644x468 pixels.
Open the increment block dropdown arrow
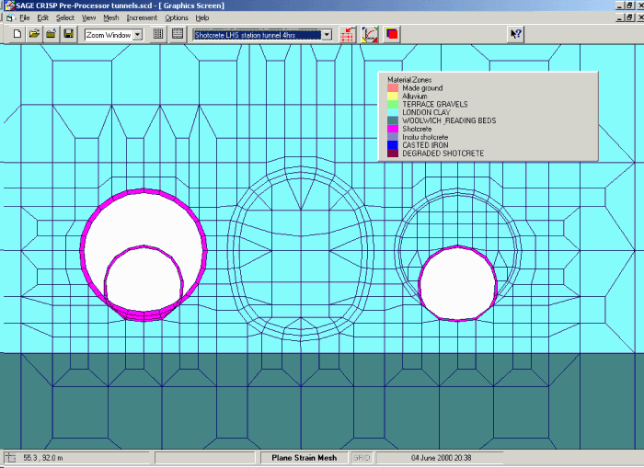(x=327, y=35)
